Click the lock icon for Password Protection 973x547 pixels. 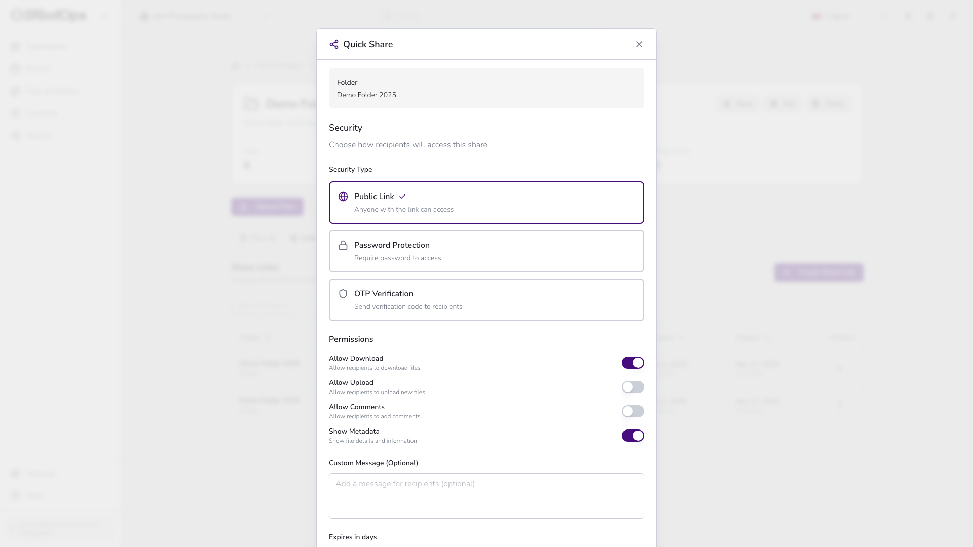click(343, 245)
